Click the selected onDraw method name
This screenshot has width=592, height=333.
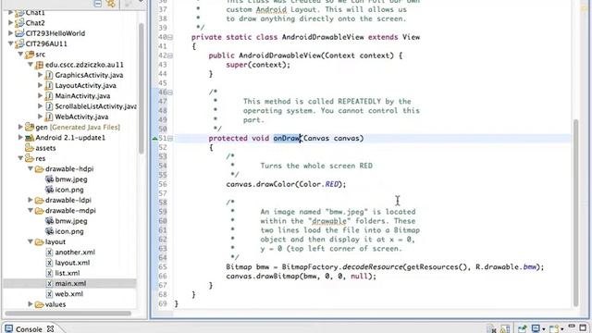(287, 138)
